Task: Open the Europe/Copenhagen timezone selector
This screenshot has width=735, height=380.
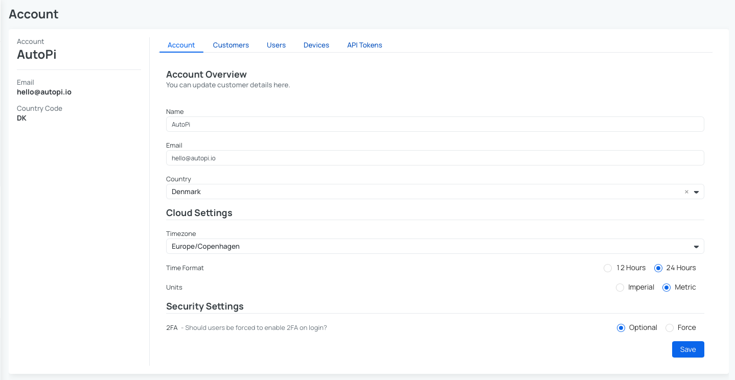Action: (434, 246)
